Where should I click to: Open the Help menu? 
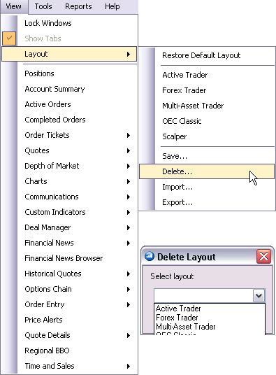pyautogui.click(x=112, y=6)
